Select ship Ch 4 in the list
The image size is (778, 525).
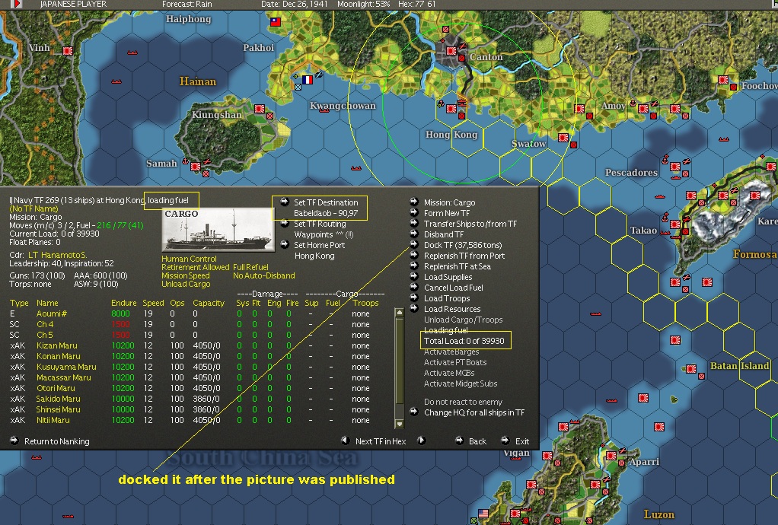[45, 324]
